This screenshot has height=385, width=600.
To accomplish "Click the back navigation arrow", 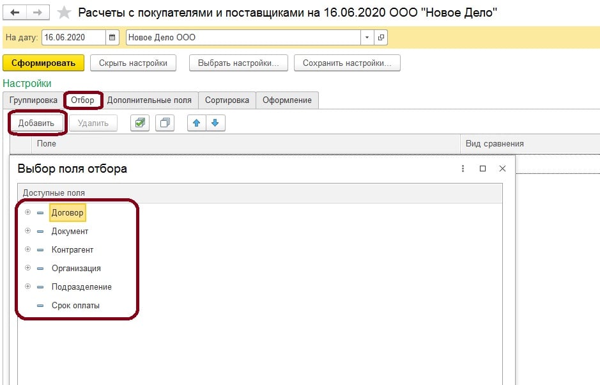I will point(15,13).
